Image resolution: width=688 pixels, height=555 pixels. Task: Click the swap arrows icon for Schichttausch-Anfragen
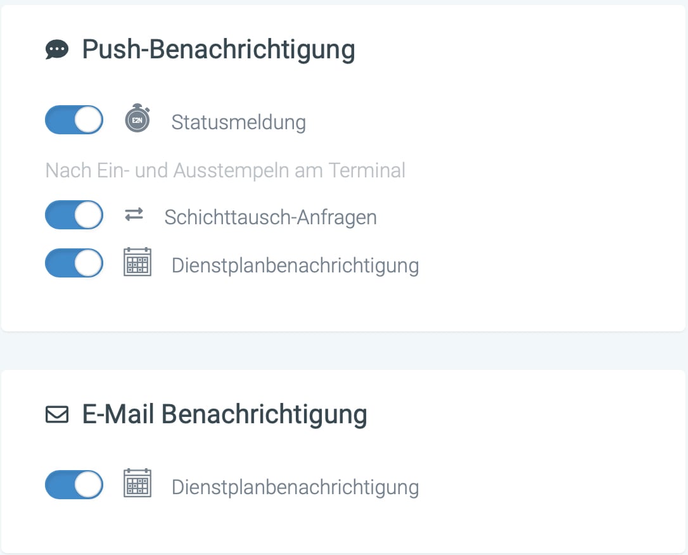[x=134, y=215]
